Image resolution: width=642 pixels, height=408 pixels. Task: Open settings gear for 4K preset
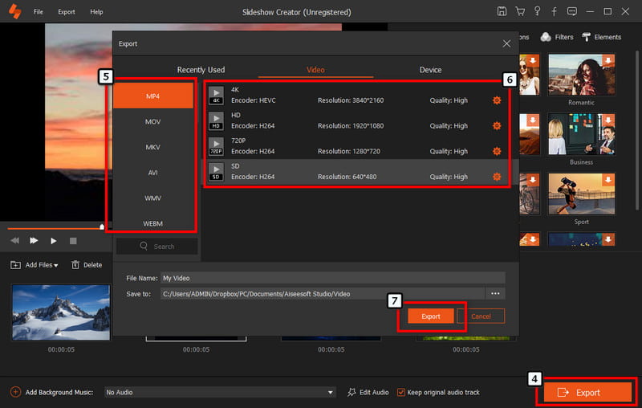point(497,100)
